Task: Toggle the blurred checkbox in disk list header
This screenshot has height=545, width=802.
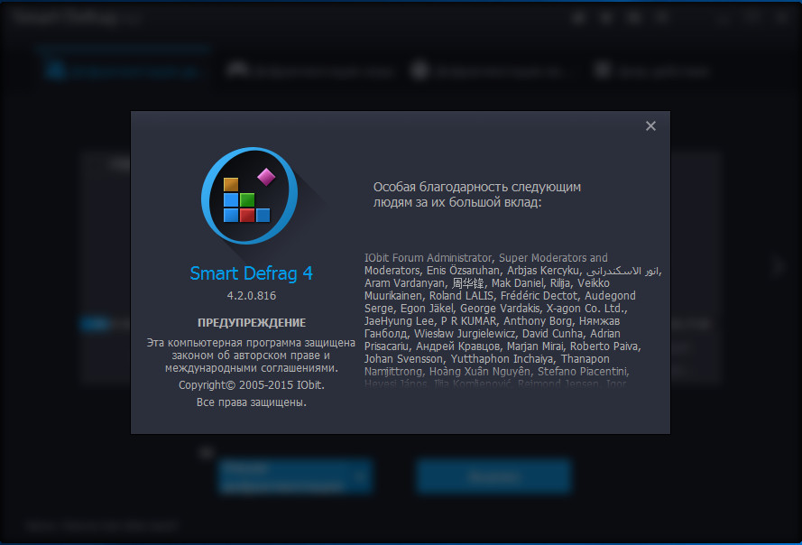Action: coord(93,162)
